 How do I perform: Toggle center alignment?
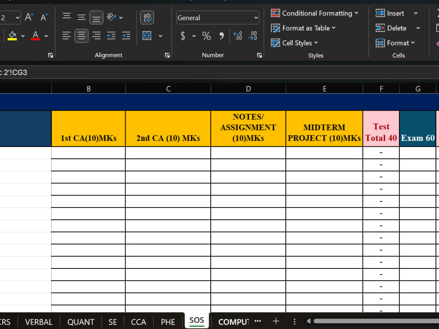point(82,36)
